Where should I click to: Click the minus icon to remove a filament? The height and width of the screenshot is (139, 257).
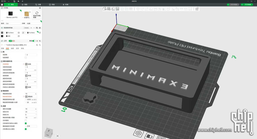coord(34,28)
